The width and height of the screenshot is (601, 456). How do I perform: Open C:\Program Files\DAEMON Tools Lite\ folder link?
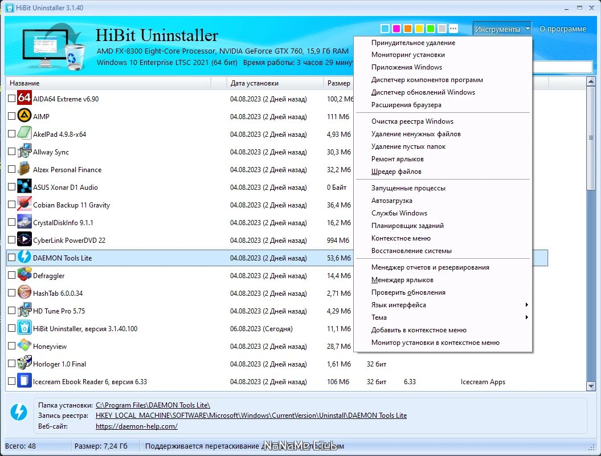(153, 405)
